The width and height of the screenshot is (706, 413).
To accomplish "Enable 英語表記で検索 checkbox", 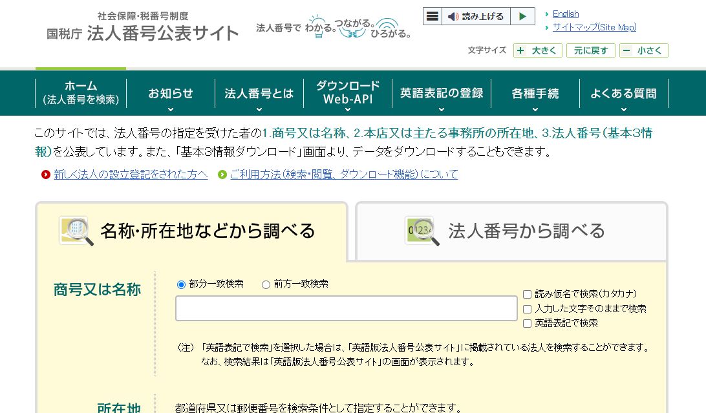I will [528, 323].
